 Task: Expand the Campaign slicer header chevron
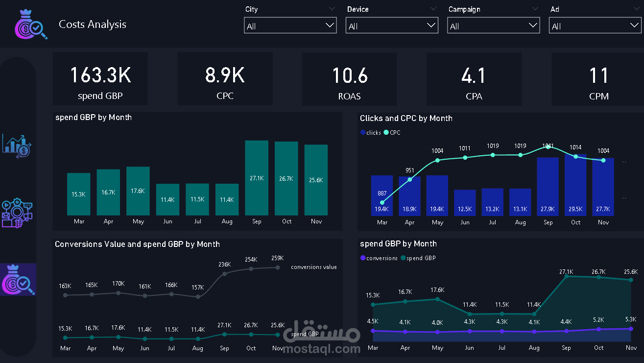click(535, 8)
